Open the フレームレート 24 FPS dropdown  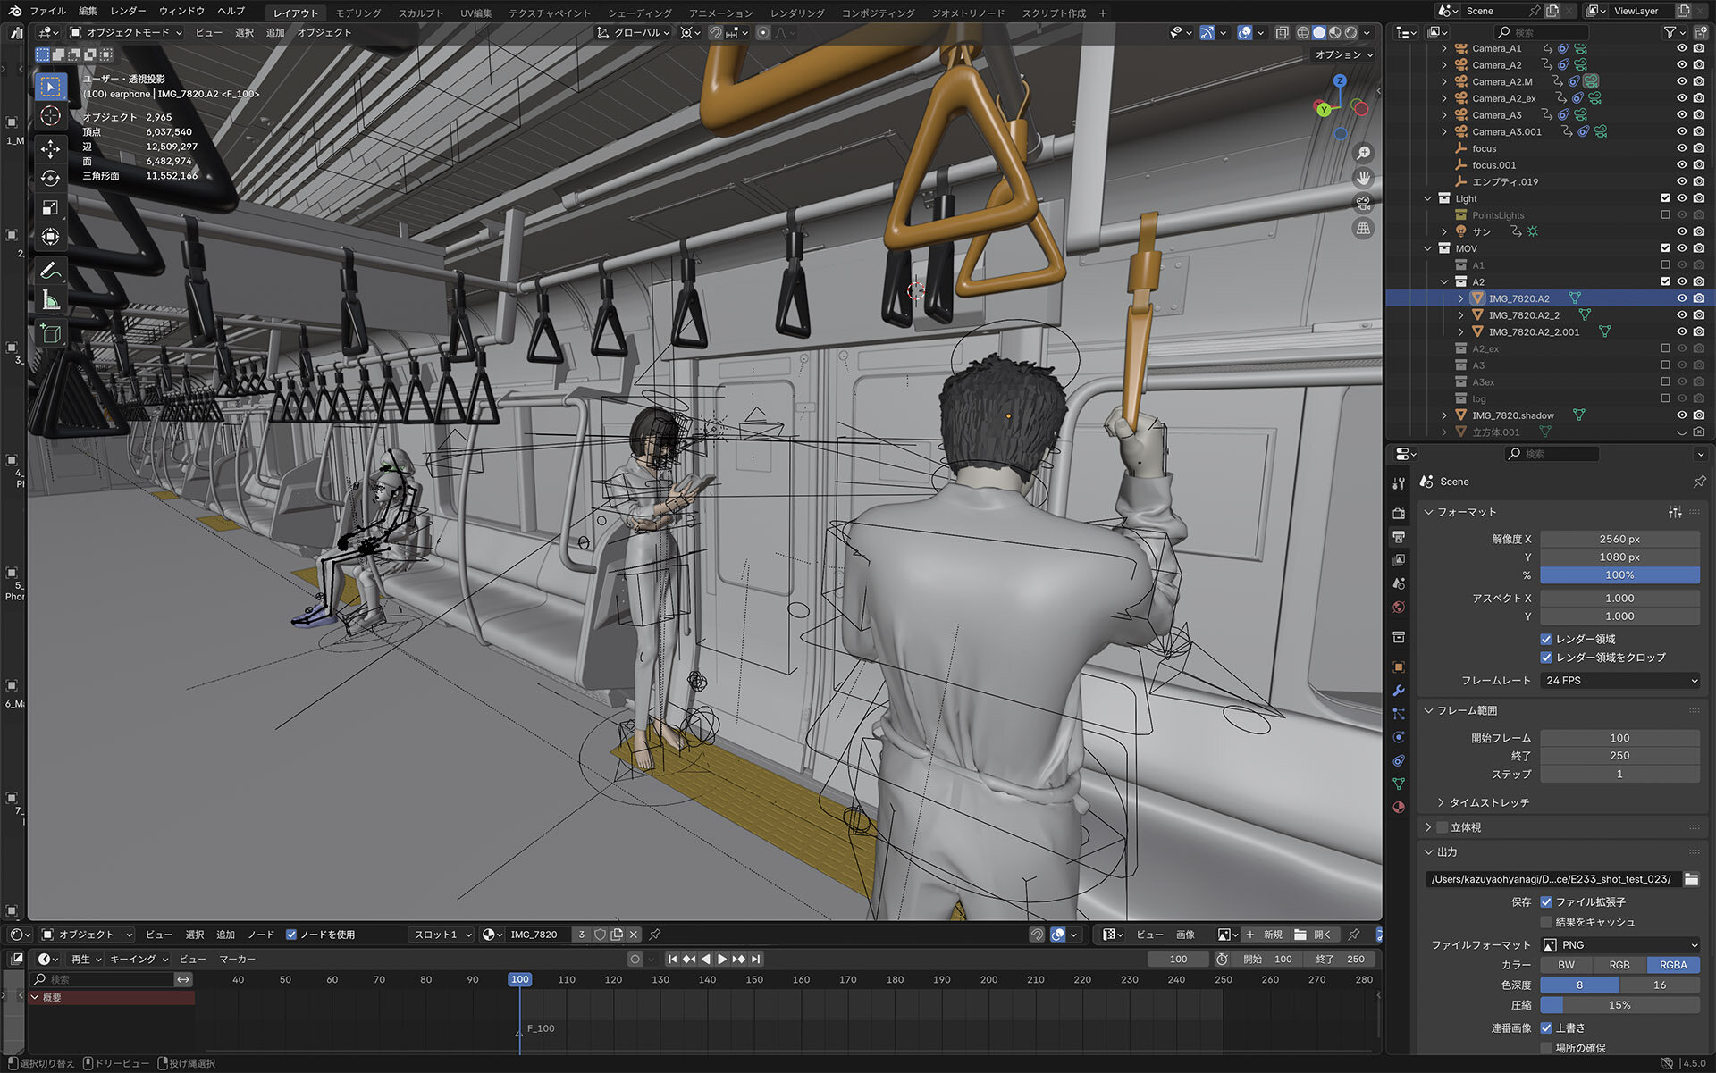1620,681
